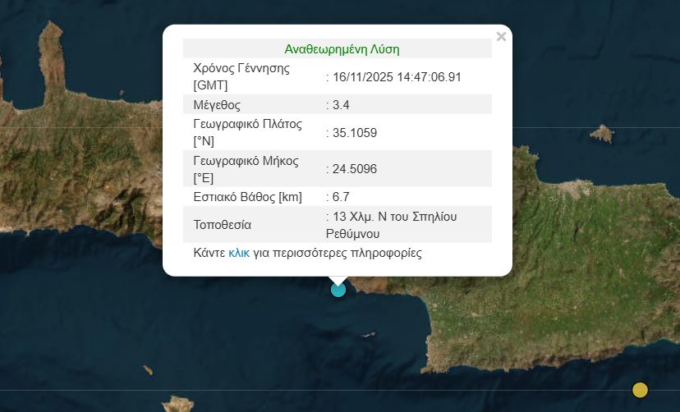Click the 'Εστιακό Βάθος [km]' label
Screen dimensions: 680x412
pos(248,196)
